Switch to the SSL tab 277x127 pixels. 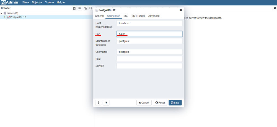[x=126, y=16]
